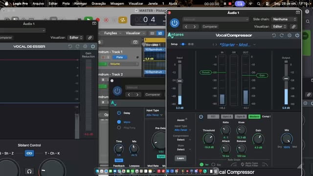Undo in Vocal De-Esser toolbar
This screenshot has height=176, width=313.
[x=70, y=46]
